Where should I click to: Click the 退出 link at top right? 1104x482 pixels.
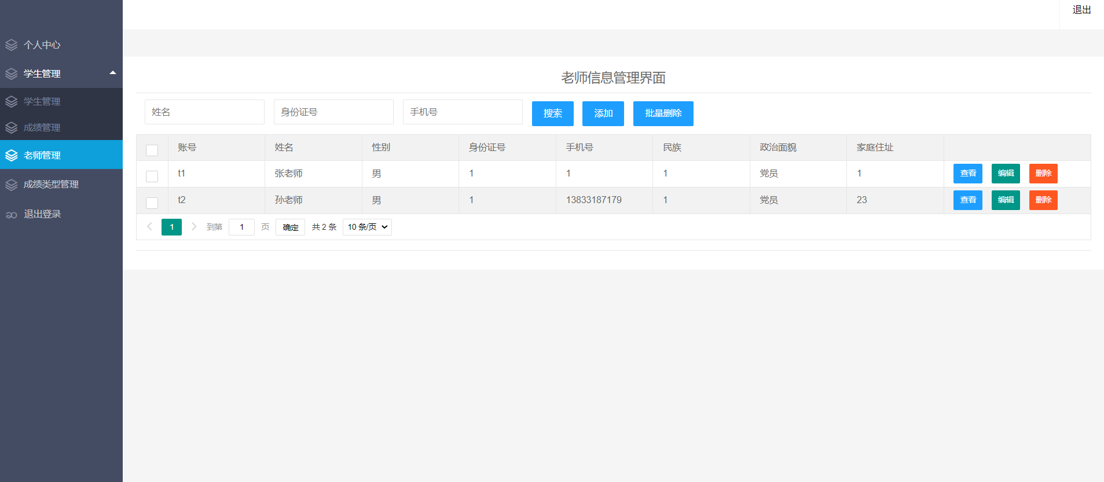coord(1081,10)
